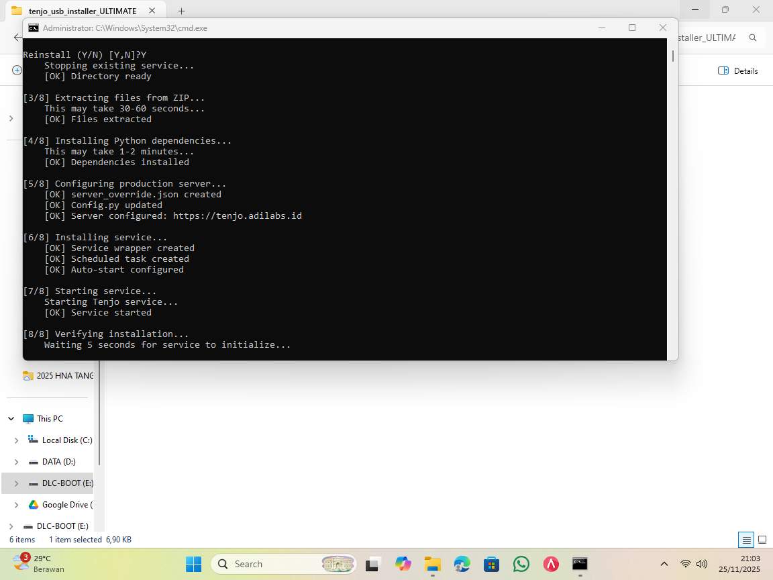Open Copilot from the taskbar

coord(403,564)
